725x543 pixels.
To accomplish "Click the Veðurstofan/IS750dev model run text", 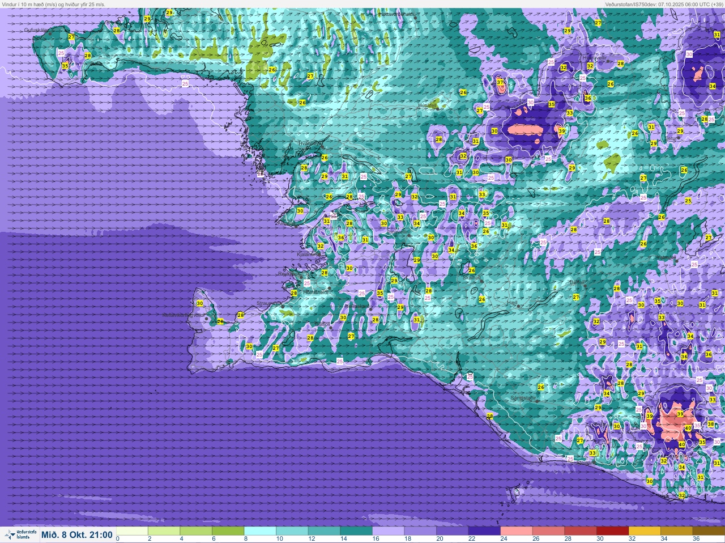I will (x=664, y=4).
